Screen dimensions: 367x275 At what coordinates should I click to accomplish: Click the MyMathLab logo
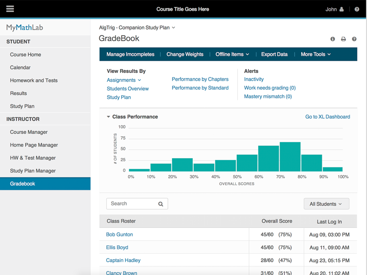[x=25, y=27]
